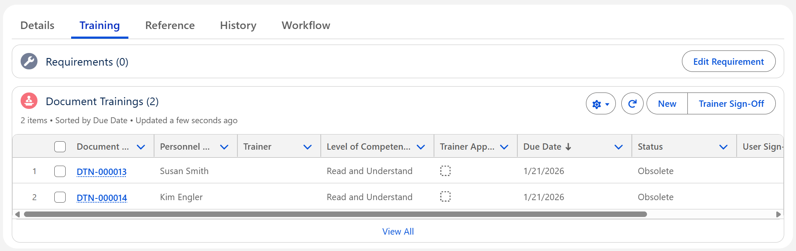Click the Requirements wrench icon

pyautogui.click(x=29, y=61)
